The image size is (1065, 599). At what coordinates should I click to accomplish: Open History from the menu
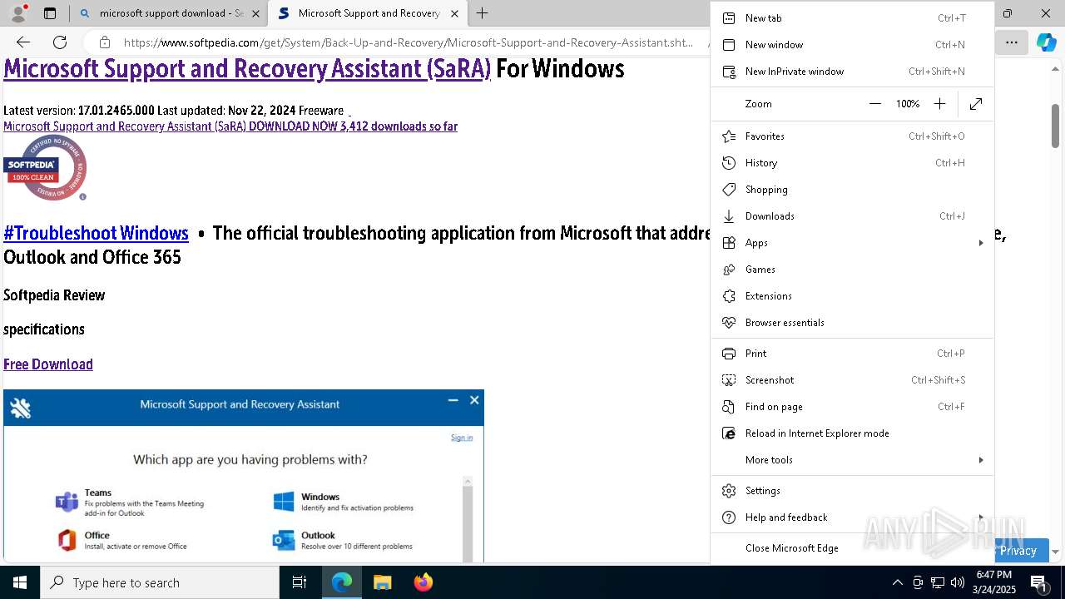point(852,163)
